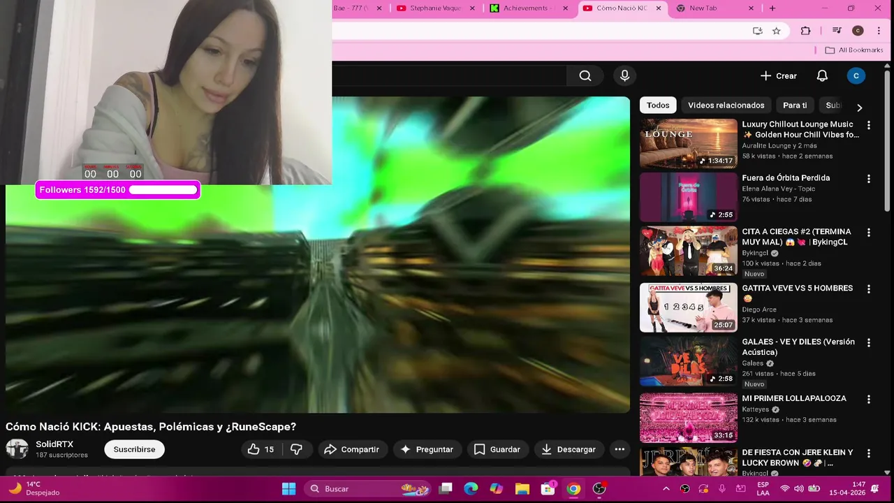This screenshot has height=503, width=894.
Task: Open options menu for Fuera de Órbita Perdida
Action: click(869, 179)
